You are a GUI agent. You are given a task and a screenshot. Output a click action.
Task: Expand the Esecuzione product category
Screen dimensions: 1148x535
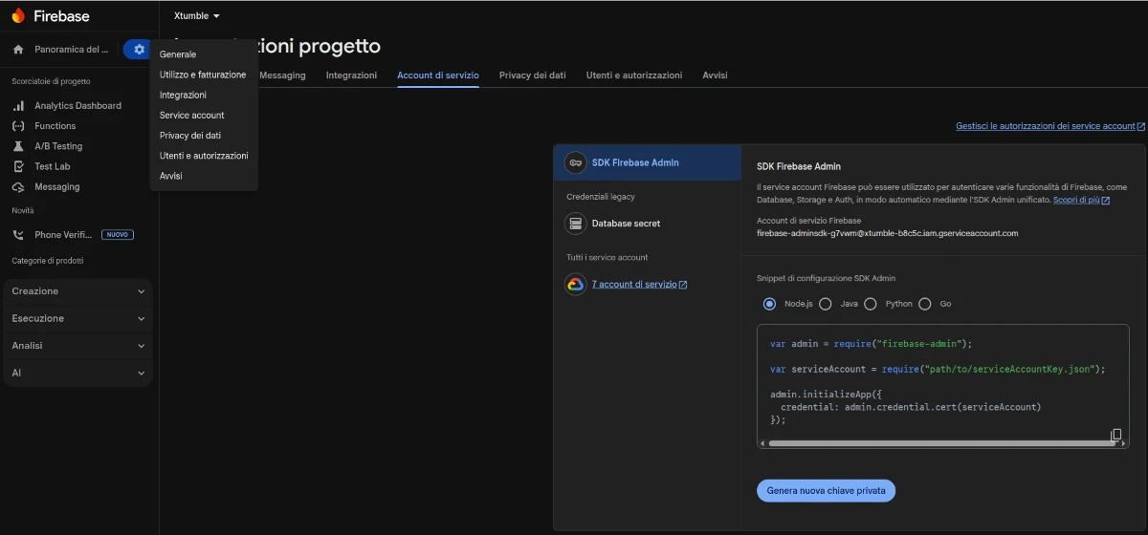77,318
